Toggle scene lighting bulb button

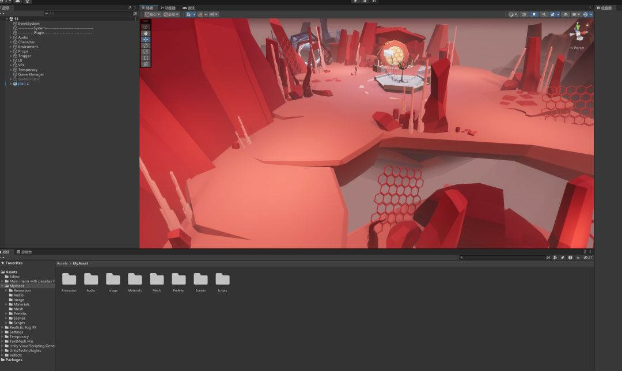(534, 14)
